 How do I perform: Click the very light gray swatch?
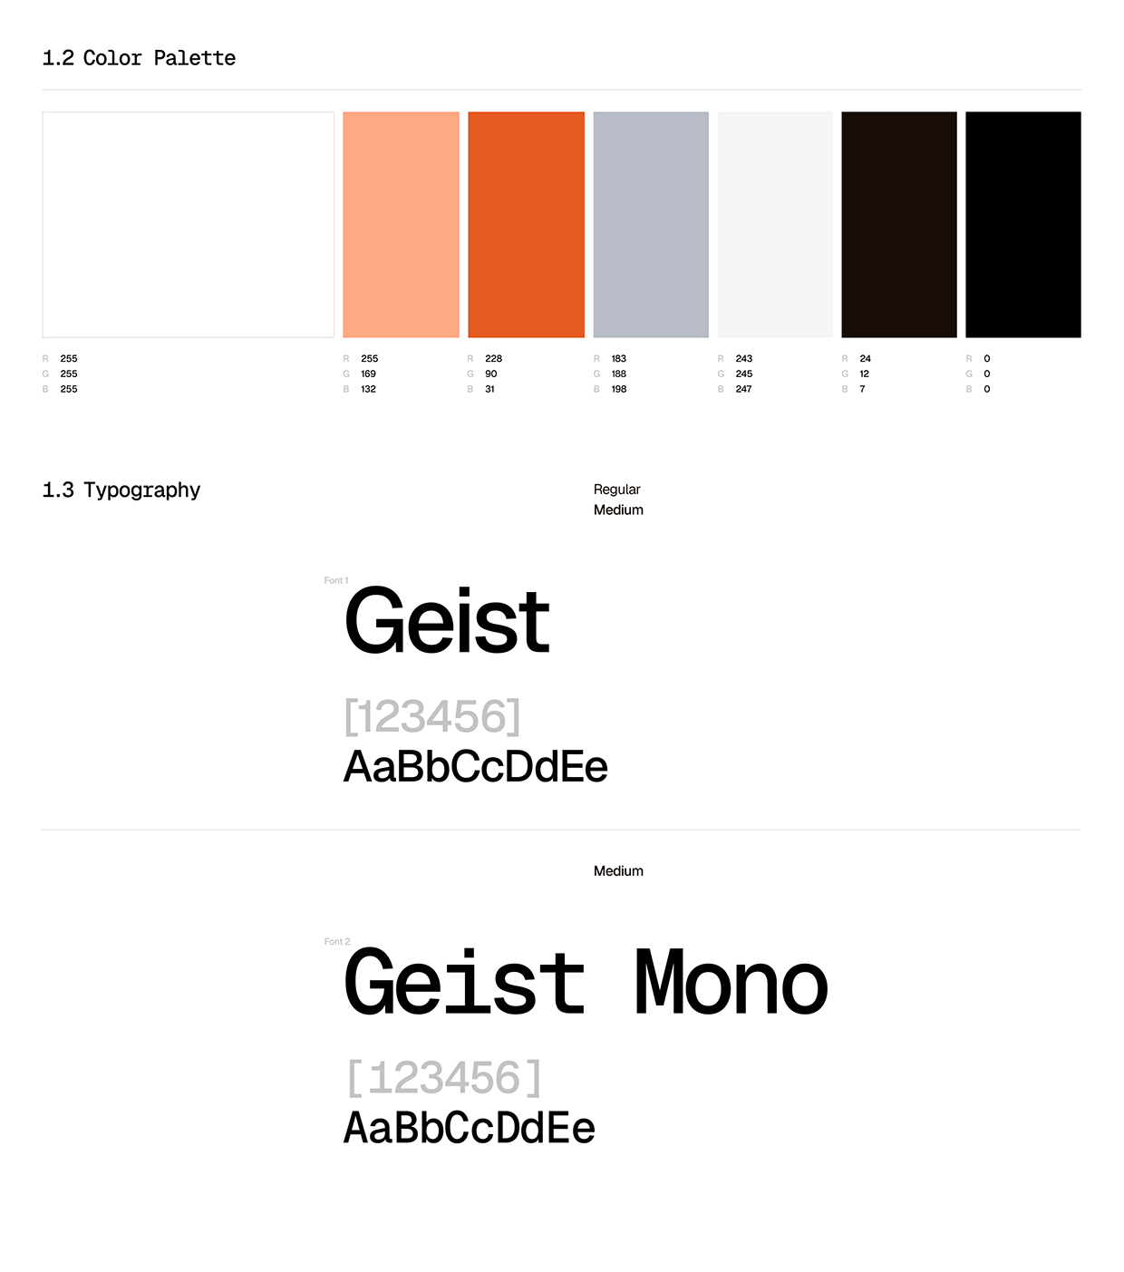click(774, 225)
